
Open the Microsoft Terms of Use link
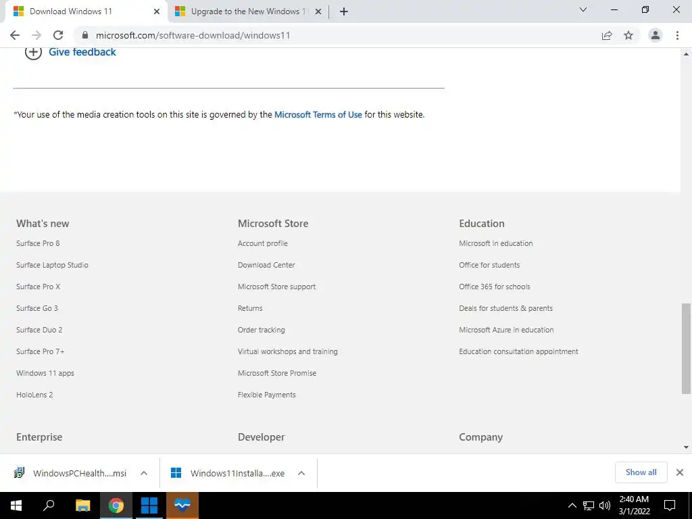click(x=318, y=115)
